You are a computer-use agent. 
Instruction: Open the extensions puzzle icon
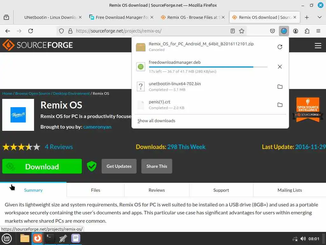(x=307, y=31)
